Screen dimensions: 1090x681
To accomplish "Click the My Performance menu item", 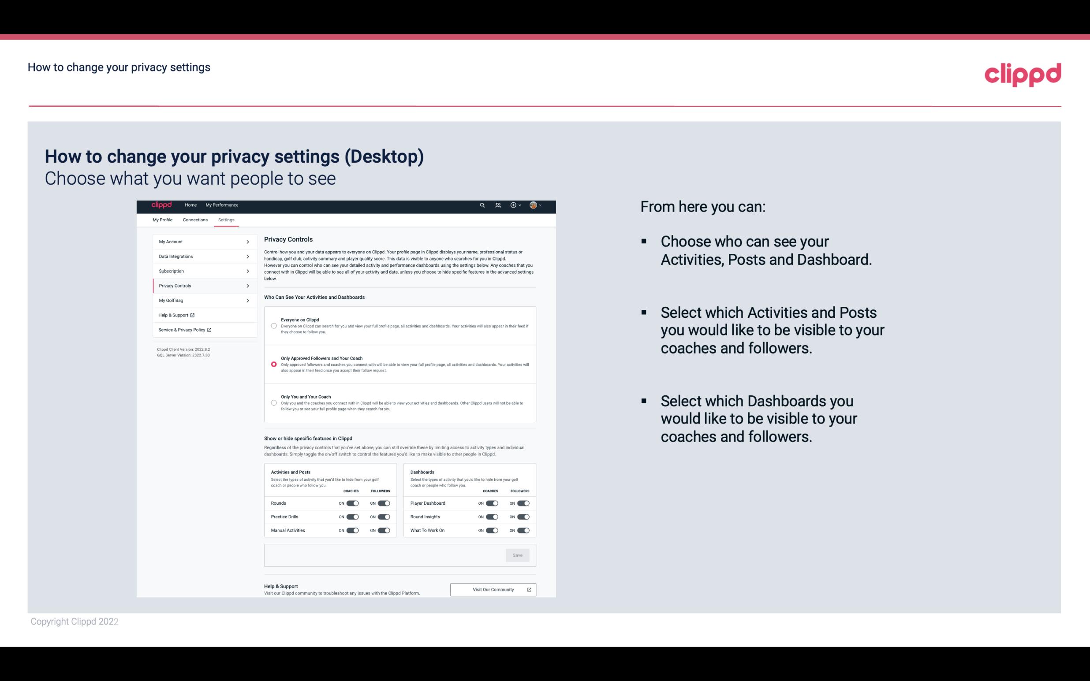I will pyautogui.click(x=221, y=205).
